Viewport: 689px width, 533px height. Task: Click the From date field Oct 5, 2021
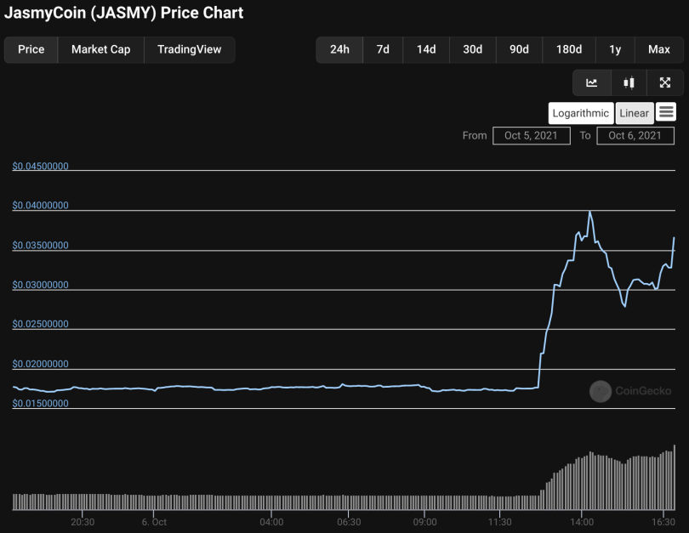532,135
